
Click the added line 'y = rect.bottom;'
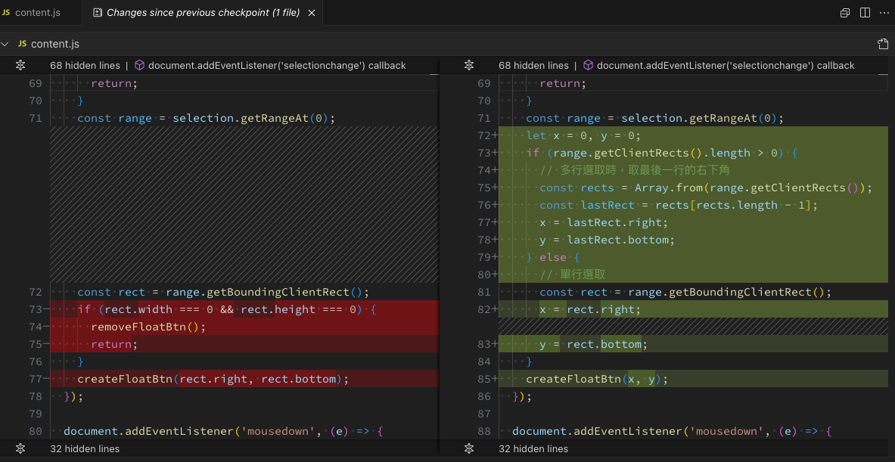click(593, 344)
